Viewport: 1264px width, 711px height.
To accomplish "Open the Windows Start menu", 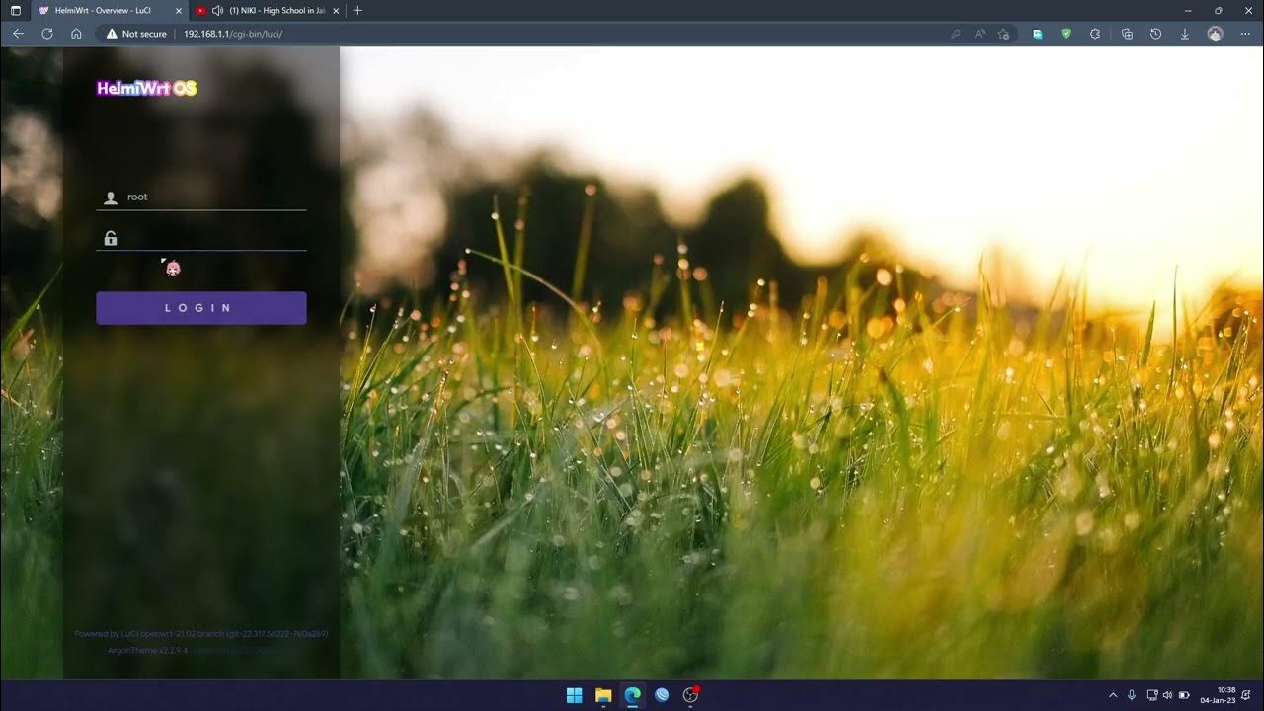I will [x=574, y=695].
